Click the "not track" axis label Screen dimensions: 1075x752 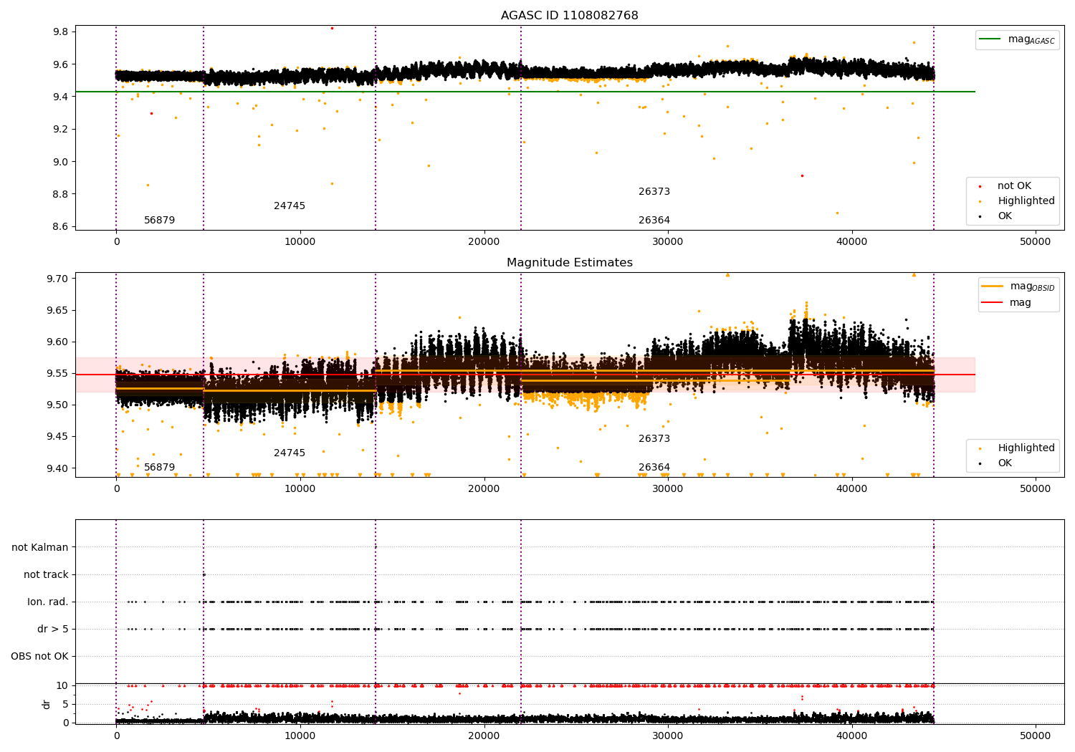[46, 575]
